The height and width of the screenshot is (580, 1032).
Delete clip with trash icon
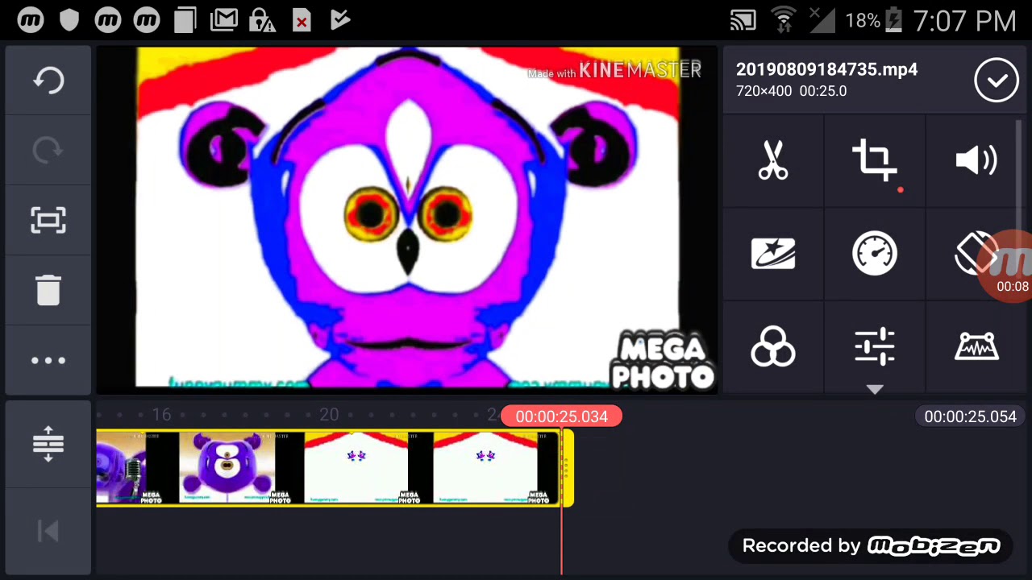(x=48, y=290)
